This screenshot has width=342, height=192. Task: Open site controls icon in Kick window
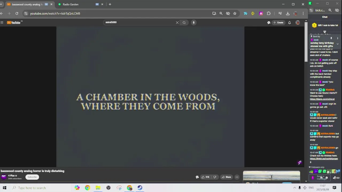(311, 10)
